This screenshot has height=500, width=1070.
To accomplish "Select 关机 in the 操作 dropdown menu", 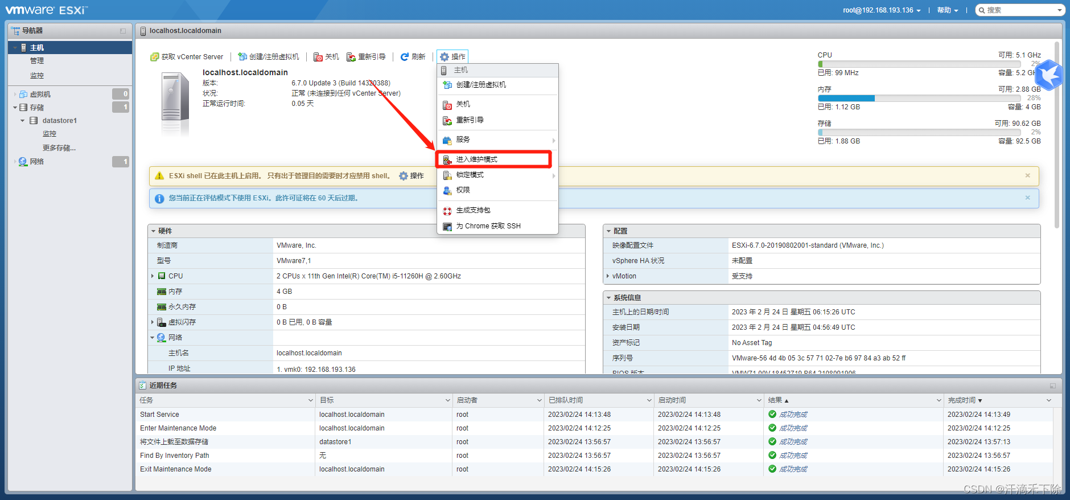I will point(497,104).
